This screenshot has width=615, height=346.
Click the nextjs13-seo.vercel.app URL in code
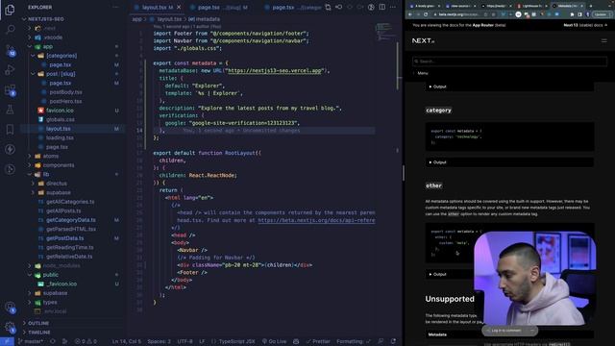[275, 70]
